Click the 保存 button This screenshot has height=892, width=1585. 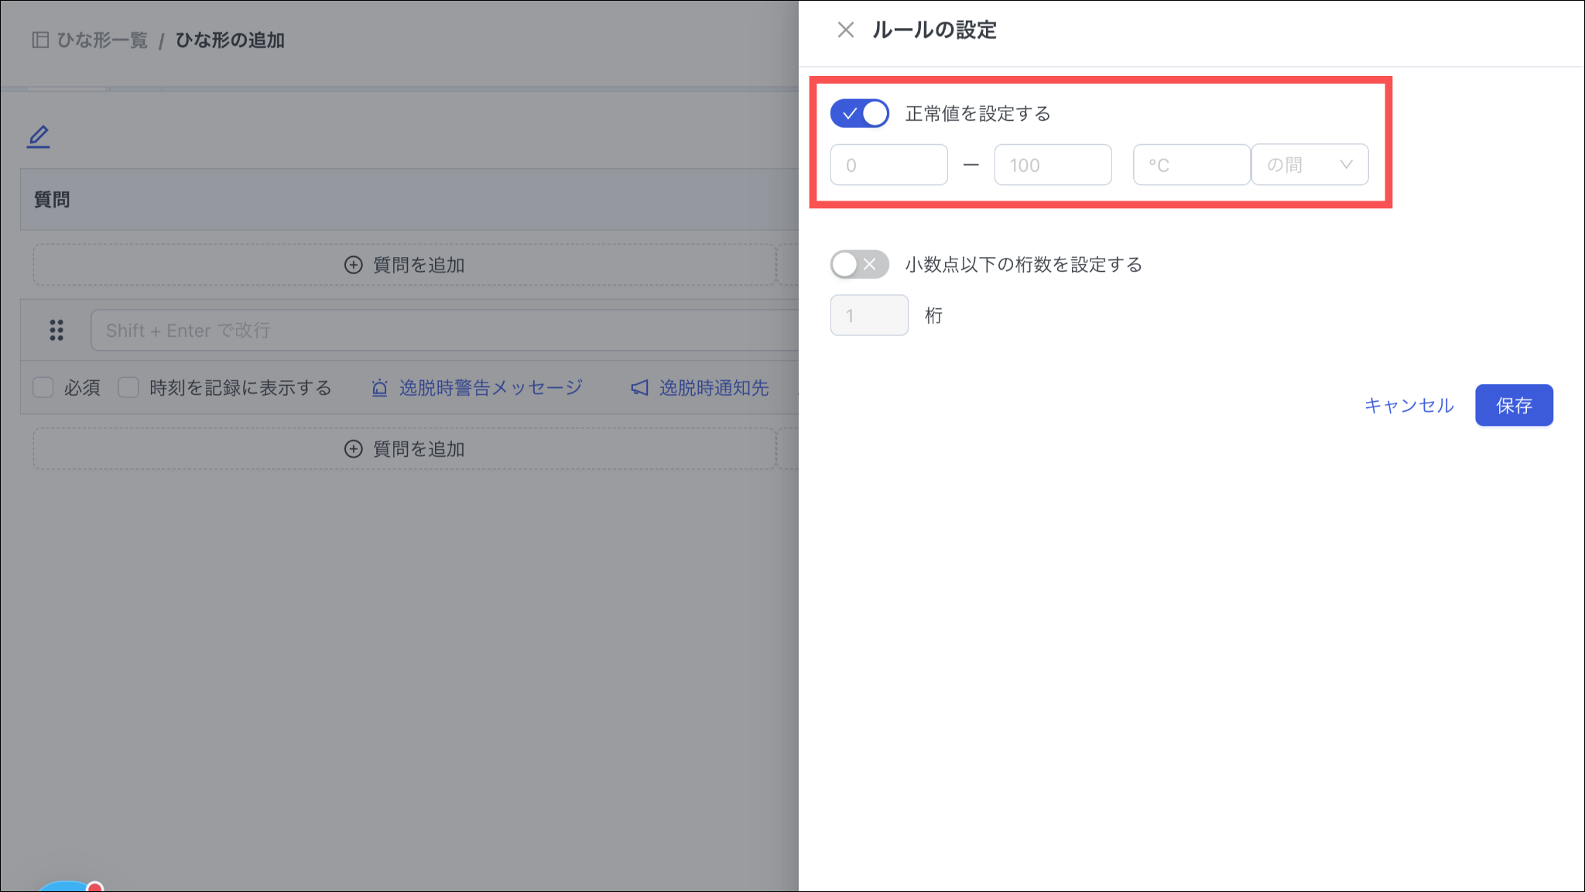1513,405
